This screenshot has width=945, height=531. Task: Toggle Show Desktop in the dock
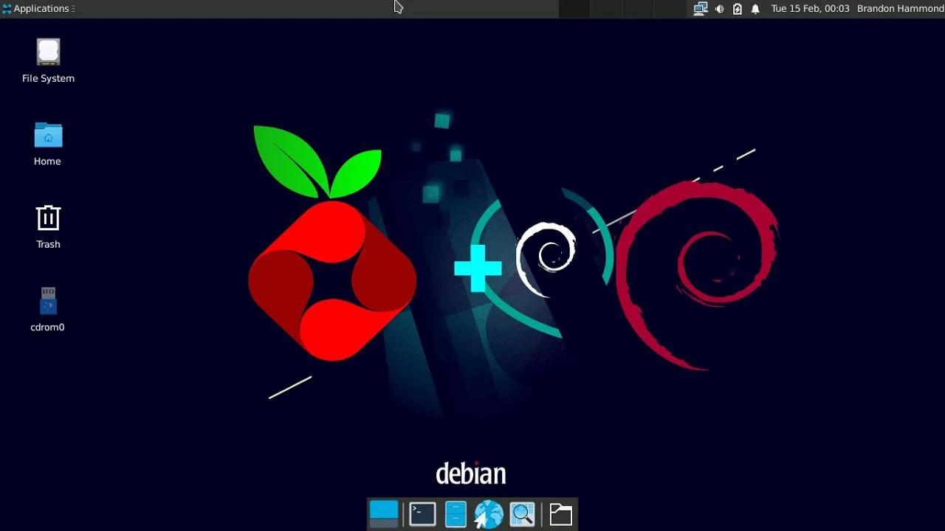383,514
